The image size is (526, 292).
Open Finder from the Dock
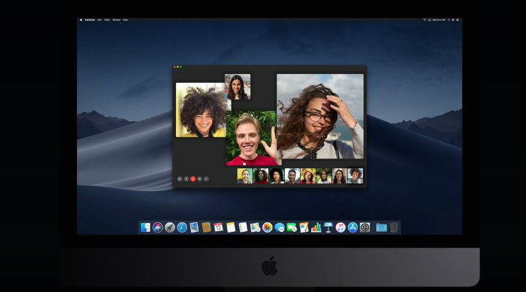(146, 227)
